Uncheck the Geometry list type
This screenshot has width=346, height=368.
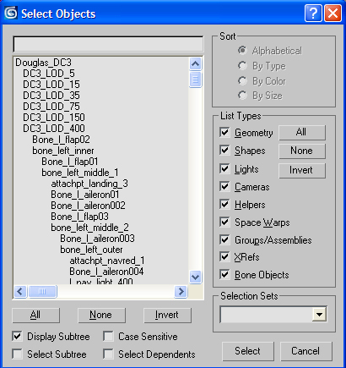click(224, 133)
